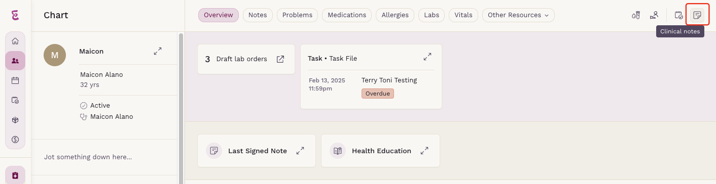Viewport: 716px width, 184px height.
Task: Open draft lab orders external link icon
Action: click(x=280, y=59)
